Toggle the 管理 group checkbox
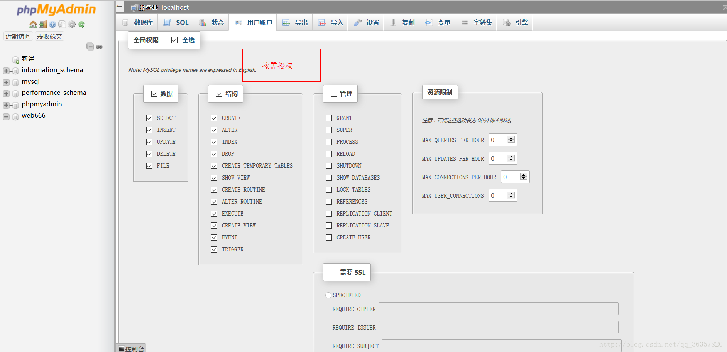 click(x=334, y=94)
